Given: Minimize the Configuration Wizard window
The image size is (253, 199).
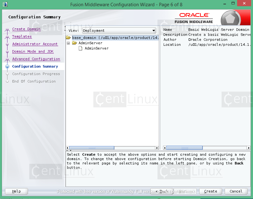Looking at the screenshot, I should (225, 3).
